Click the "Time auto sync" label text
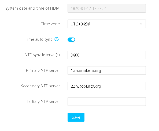The height and width of the screenshot is (131, 159). (x=39, y=39)
